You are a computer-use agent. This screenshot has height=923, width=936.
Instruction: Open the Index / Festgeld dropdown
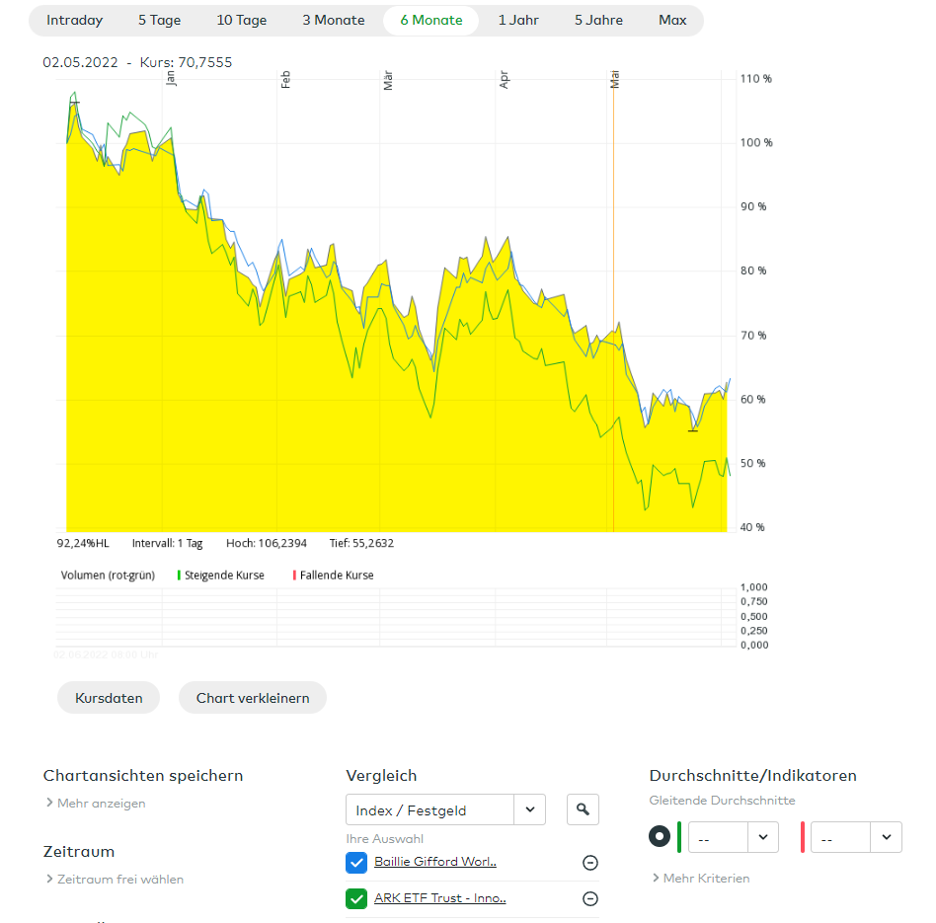pyautogui.click(x=445, y=809)
